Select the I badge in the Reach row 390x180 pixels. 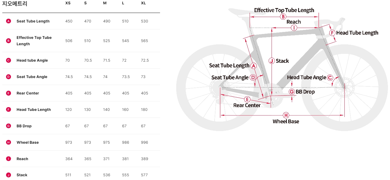[x=8, y=159]
